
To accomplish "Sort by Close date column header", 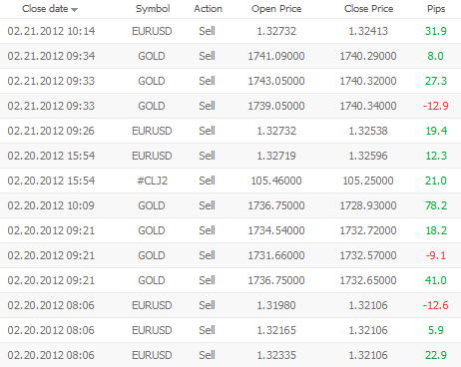I will click(45, 9).
